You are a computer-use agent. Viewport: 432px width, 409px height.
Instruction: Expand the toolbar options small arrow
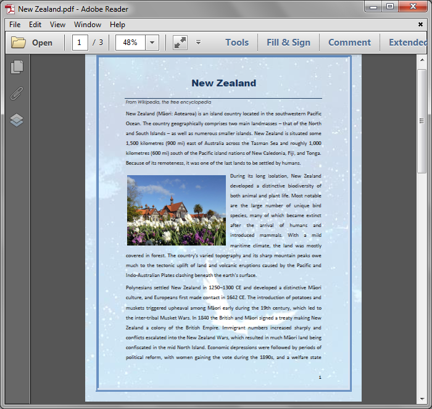point(198,43)
